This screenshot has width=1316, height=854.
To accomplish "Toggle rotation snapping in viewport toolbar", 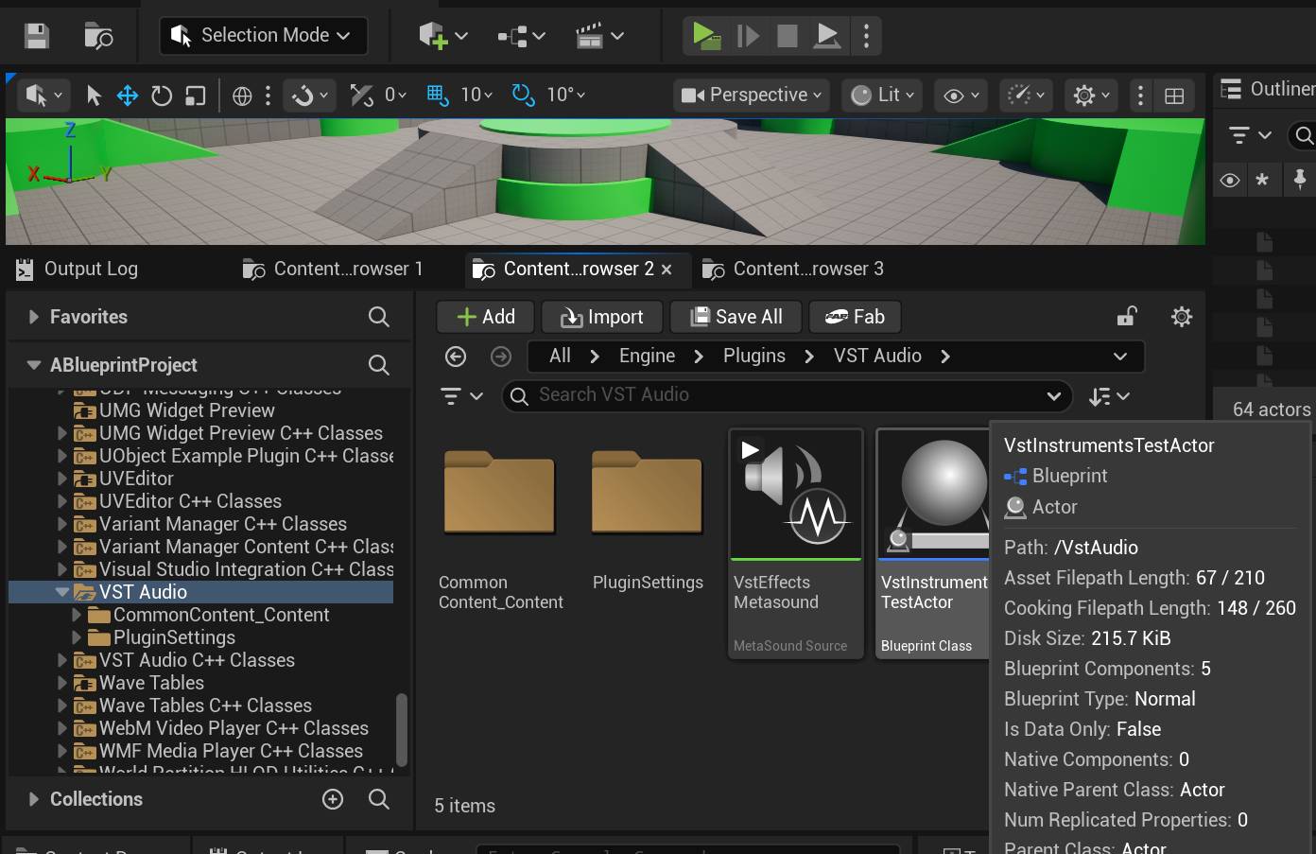I will coord(523,95).
